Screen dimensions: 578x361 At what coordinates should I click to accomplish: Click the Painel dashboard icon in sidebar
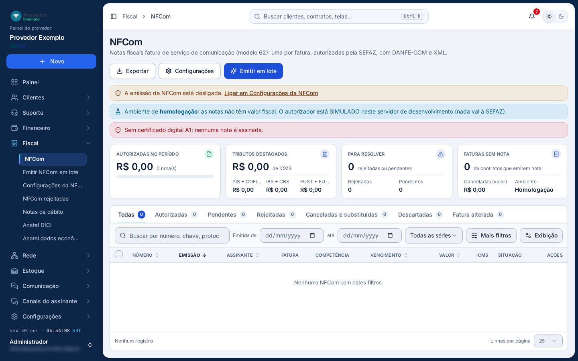(14, 82)
